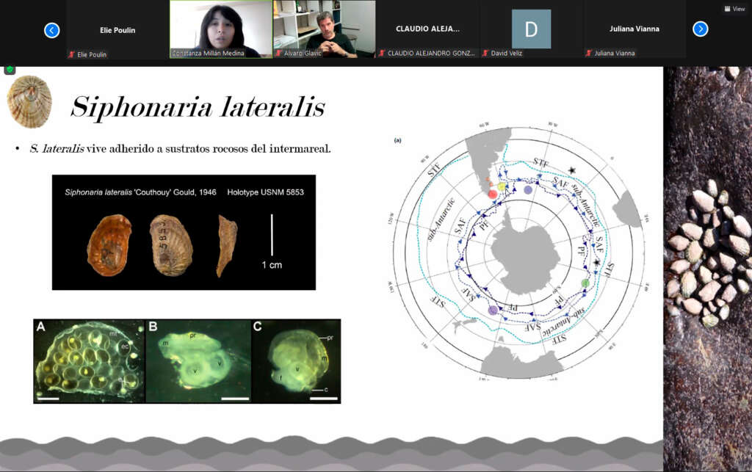Click the red circle on map

point(493,194)
